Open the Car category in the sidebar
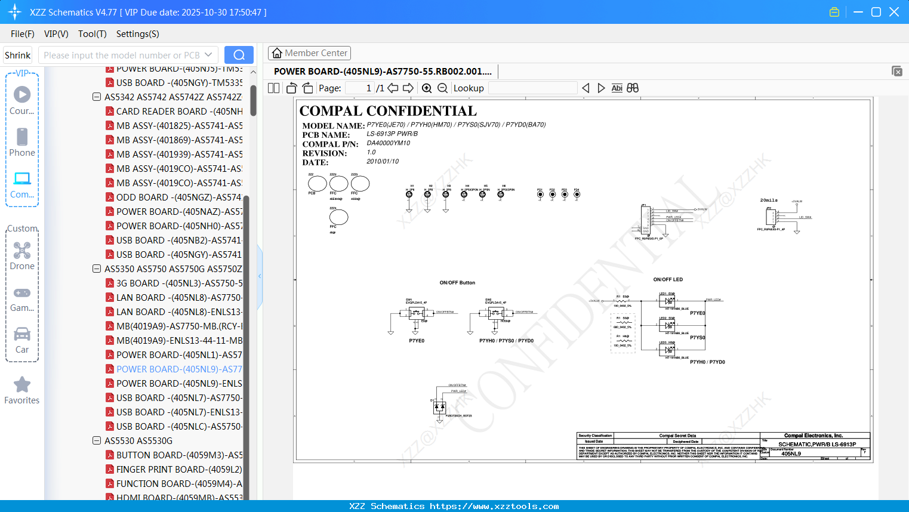 coord(22,340)
